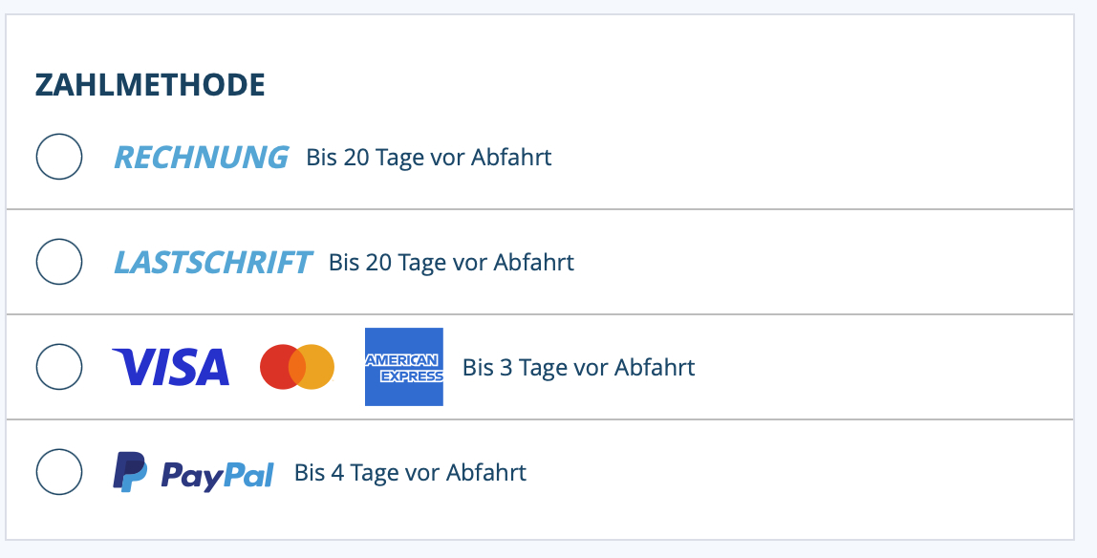Image resolution: width=1097 pixels, height=558 pixels.
Task: Click the number 20 in Rechnung row
Action: tap(355, 158)
